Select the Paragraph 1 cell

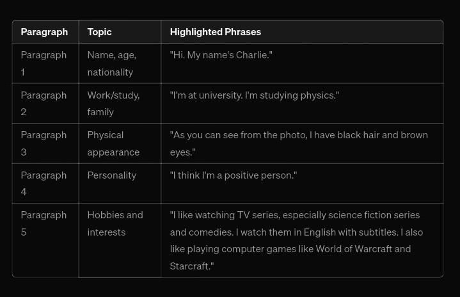pos(44,63)
